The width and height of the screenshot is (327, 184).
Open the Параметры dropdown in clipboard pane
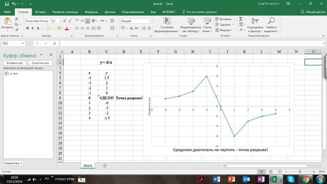click(x=14, y=163)
